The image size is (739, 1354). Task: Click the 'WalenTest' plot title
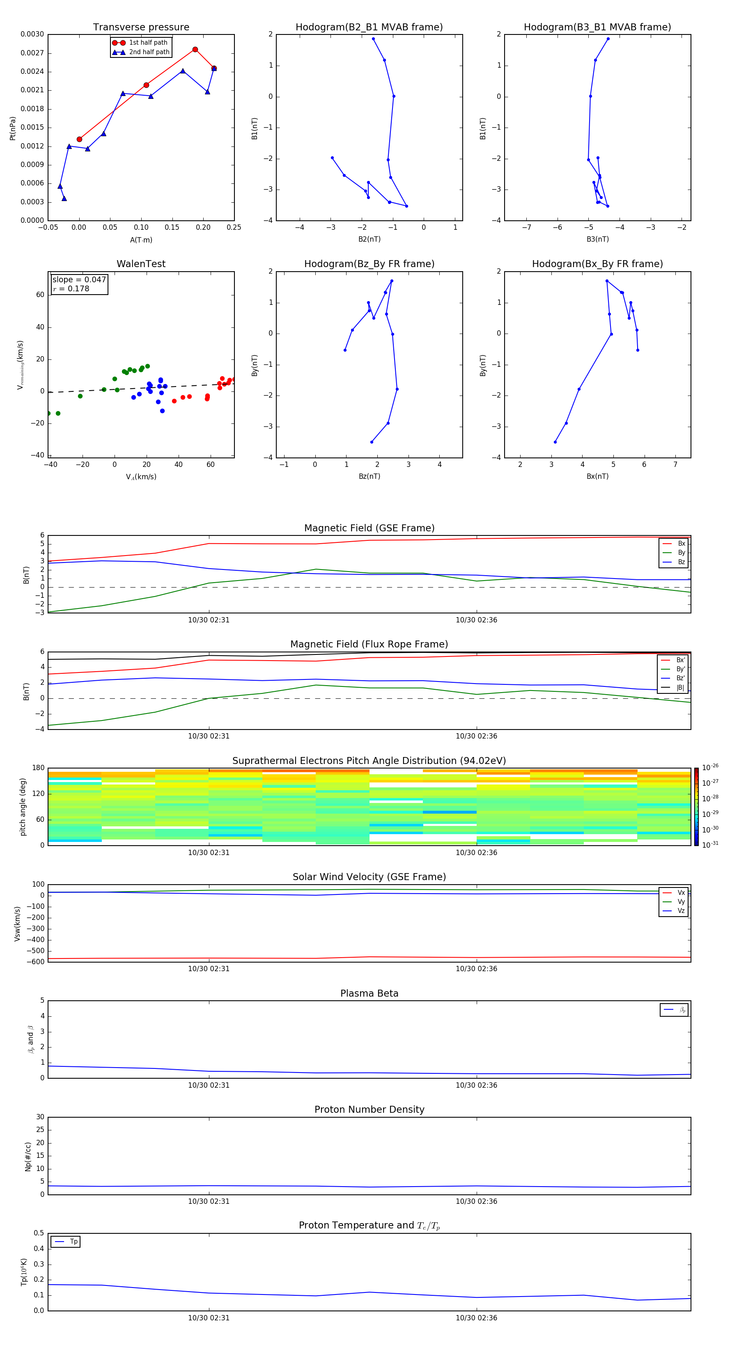pyautogui.click(x=141, y=264)
